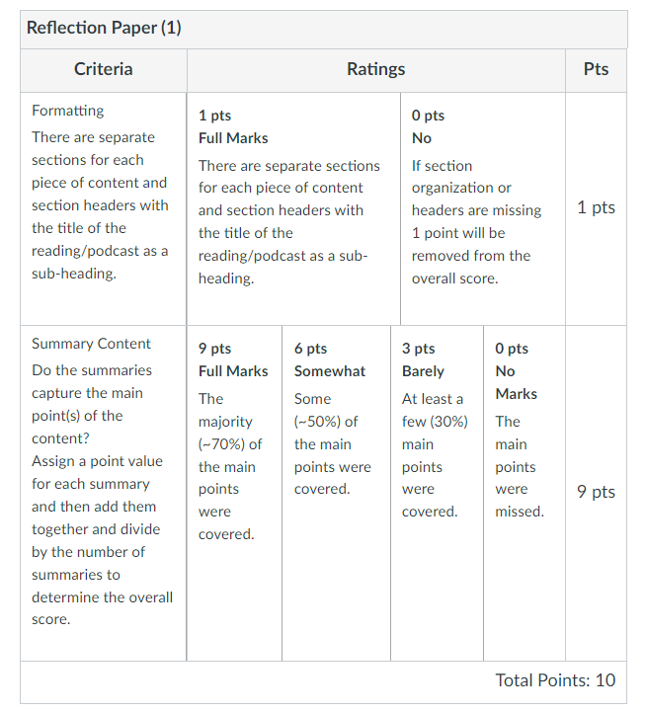Viewport: 646px width, 713px height.
Task: Click the Criteria column header
Action: point(104,69)
